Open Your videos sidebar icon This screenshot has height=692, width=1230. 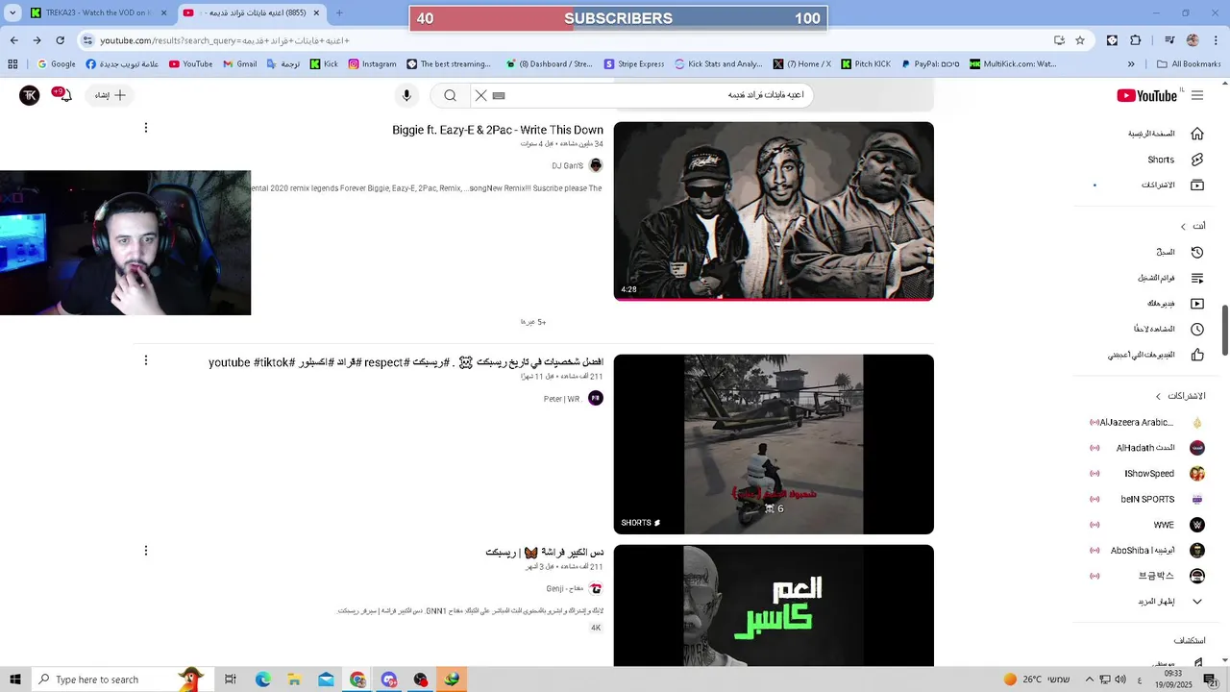(x=1197, y=304)
